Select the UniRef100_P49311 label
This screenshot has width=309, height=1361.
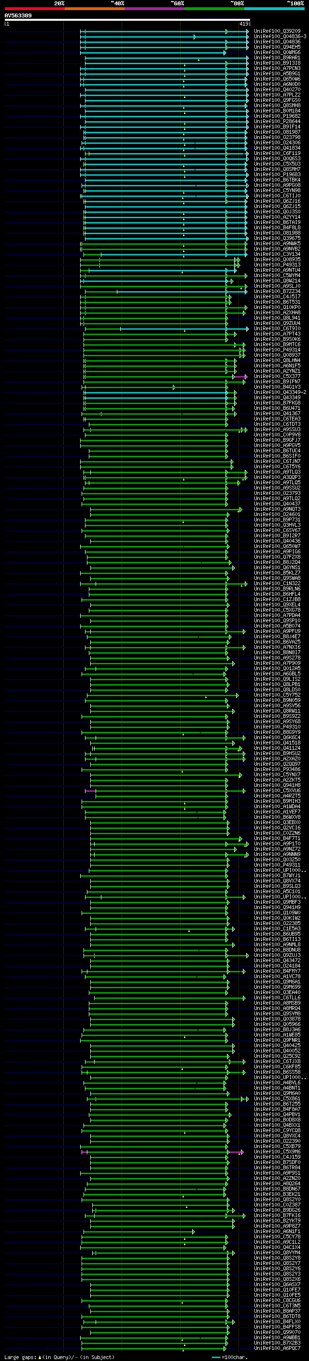point(277,865)
